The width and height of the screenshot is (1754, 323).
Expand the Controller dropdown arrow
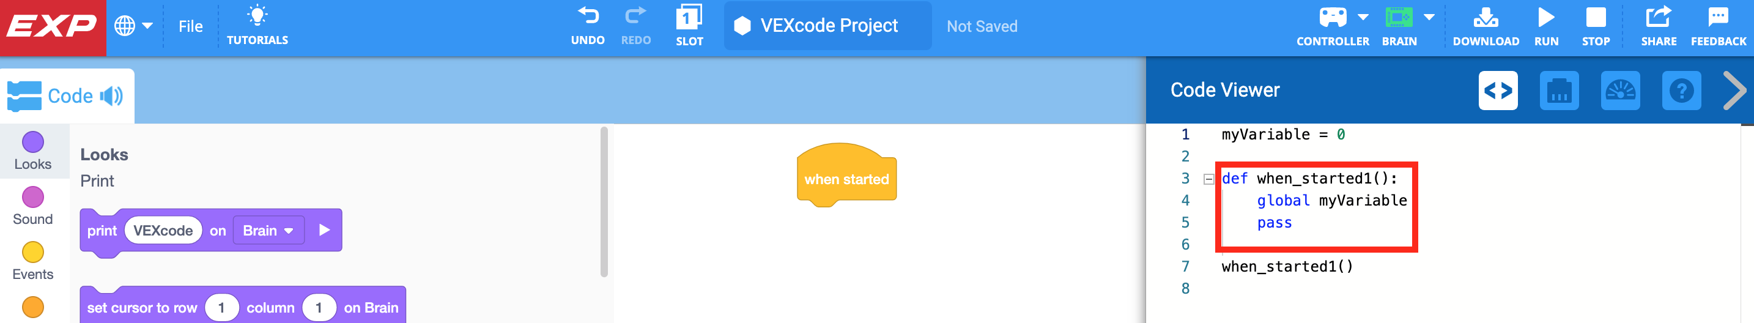(1363, 17)
